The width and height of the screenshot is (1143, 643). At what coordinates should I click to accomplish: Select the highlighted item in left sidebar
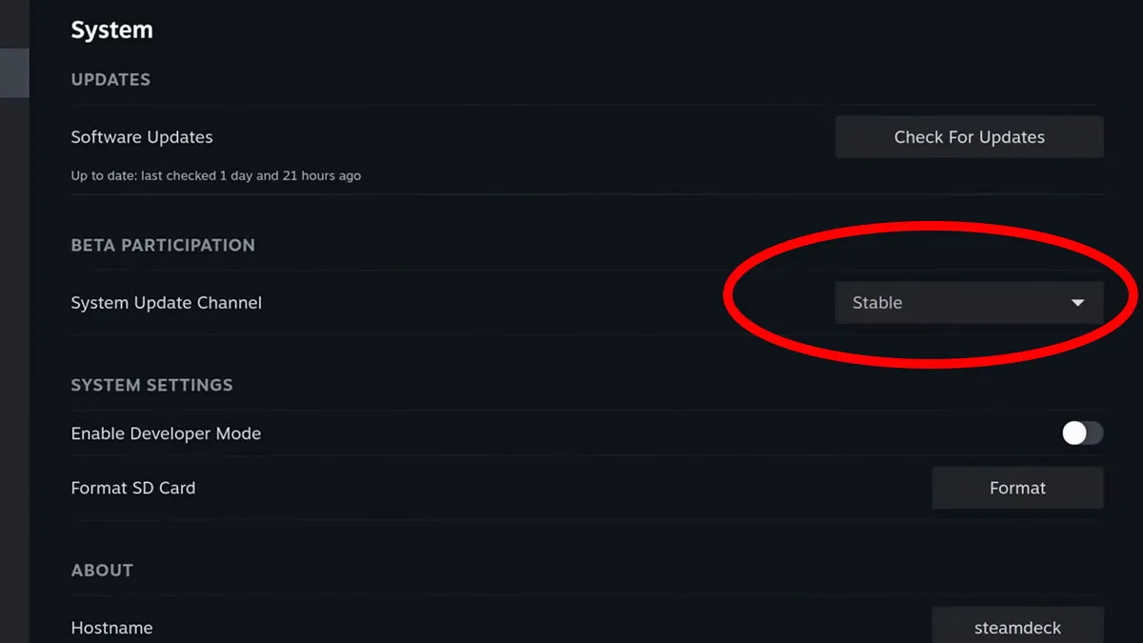pyautogui.click(x=13, y=72)
